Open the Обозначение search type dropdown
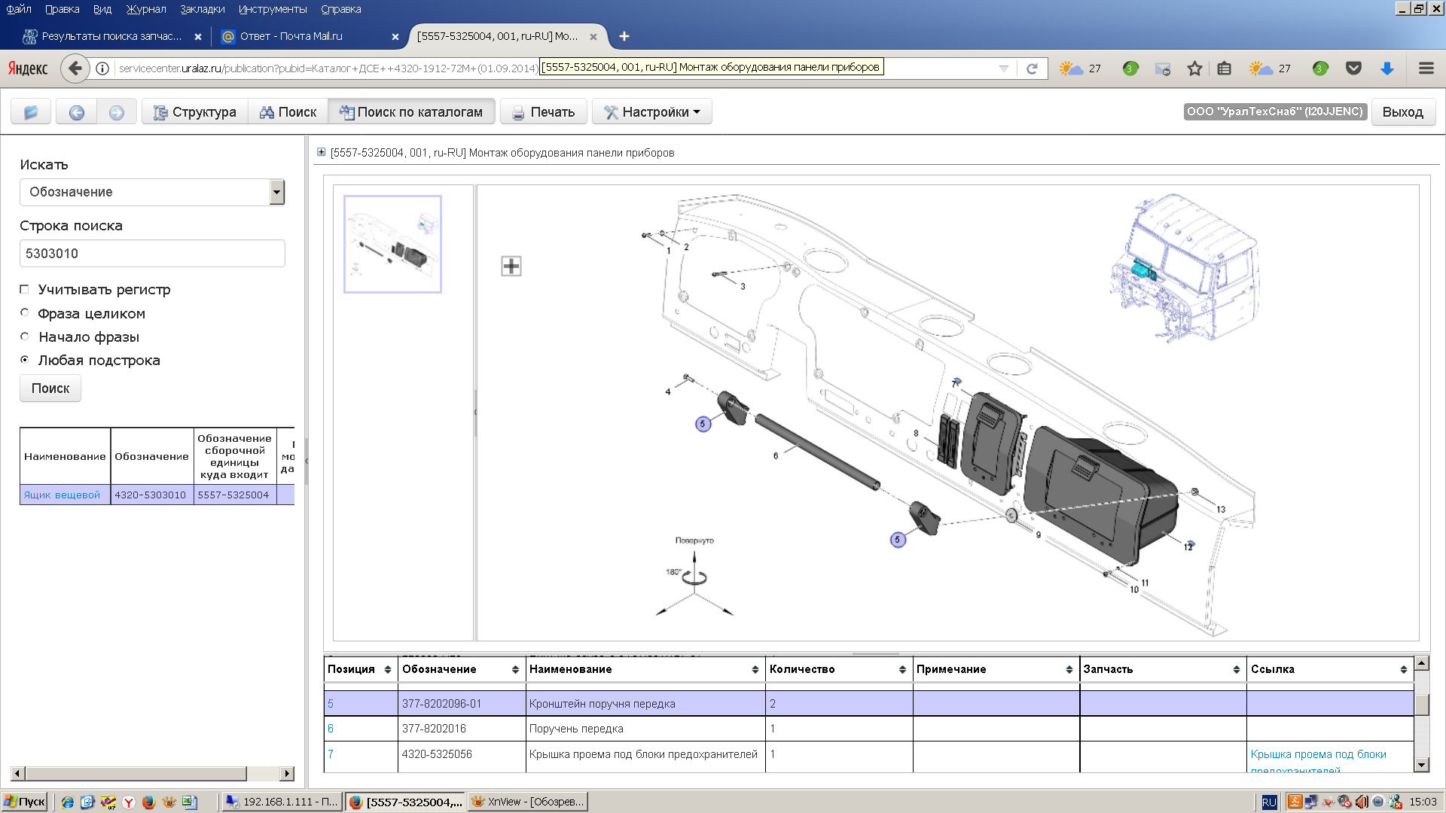The height and width of the screenshot is (813, 1446). click(x=276, y=192)
